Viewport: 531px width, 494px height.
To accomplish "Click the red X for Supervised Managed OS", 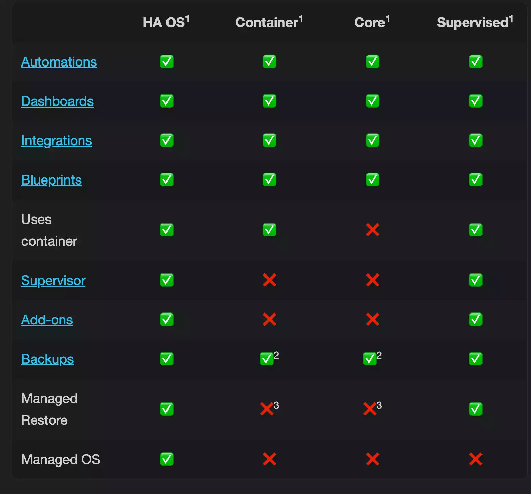I will (x=475, y=459).
